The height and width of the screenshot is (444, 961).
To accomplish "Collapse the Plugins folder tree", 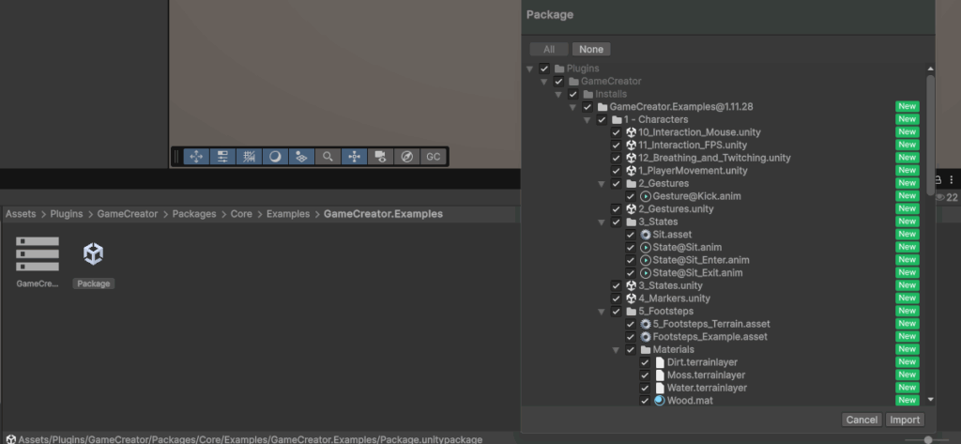I will click(529, 69).
